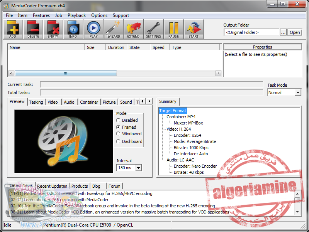The height and width of the screenshot is (232, 309).
Task: Click the Duration column header
Action: click(x=116, y=47)
